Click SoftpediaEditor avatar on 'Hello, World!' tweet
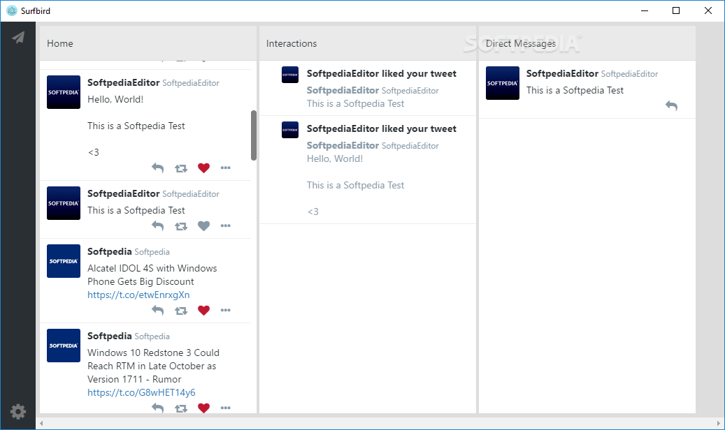The width and height of the screenshot is (725, 430). 64,92
